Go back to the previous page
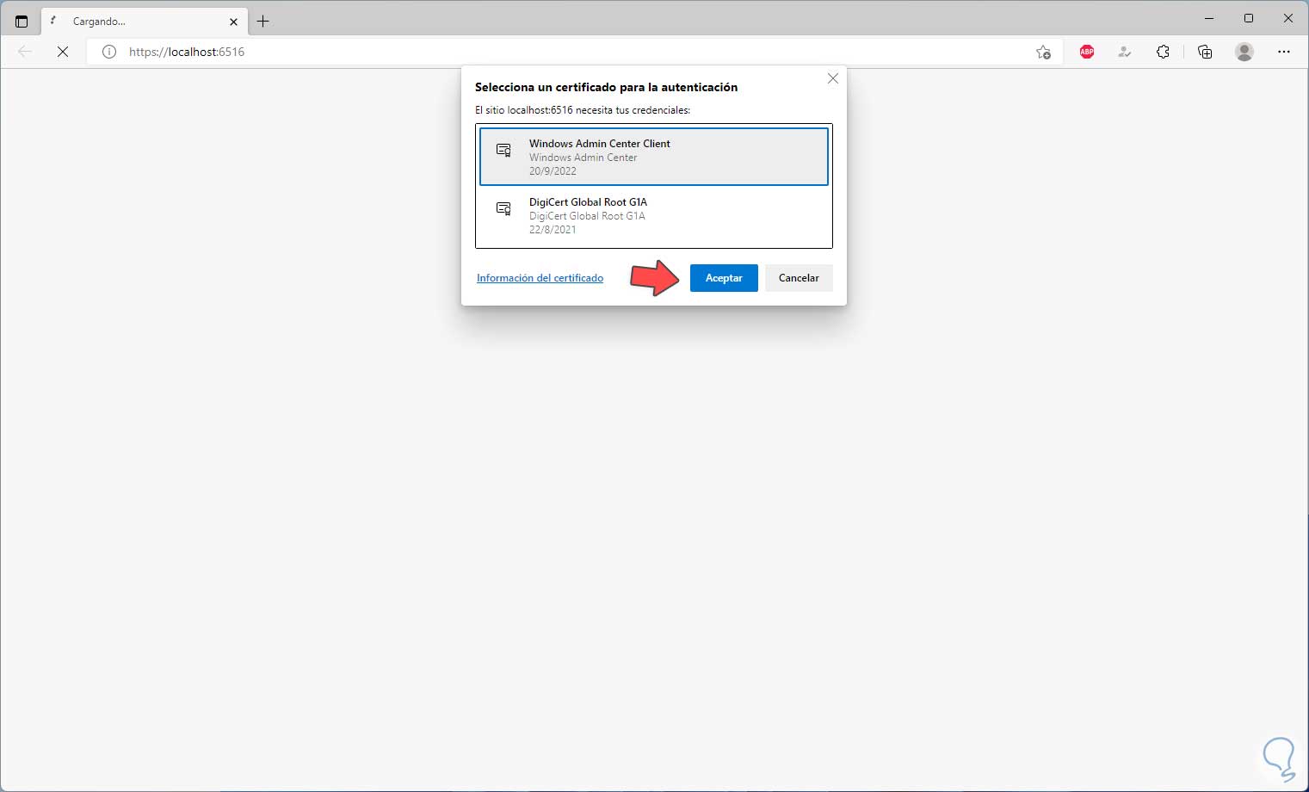The width and height of the screenshot is (1309, 792). 25,52
